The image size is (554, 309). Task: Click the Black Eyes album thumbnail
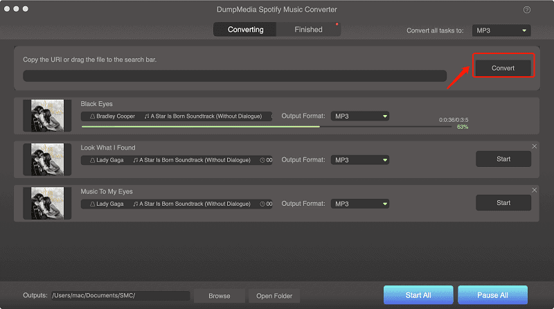tap(47, 116)
